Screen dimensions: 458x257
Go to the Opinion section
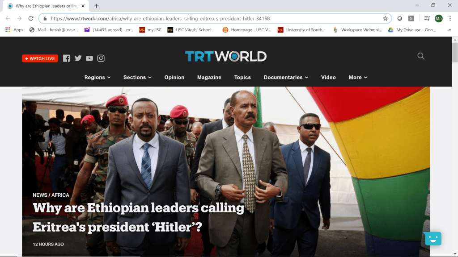[x=174, y=77]
